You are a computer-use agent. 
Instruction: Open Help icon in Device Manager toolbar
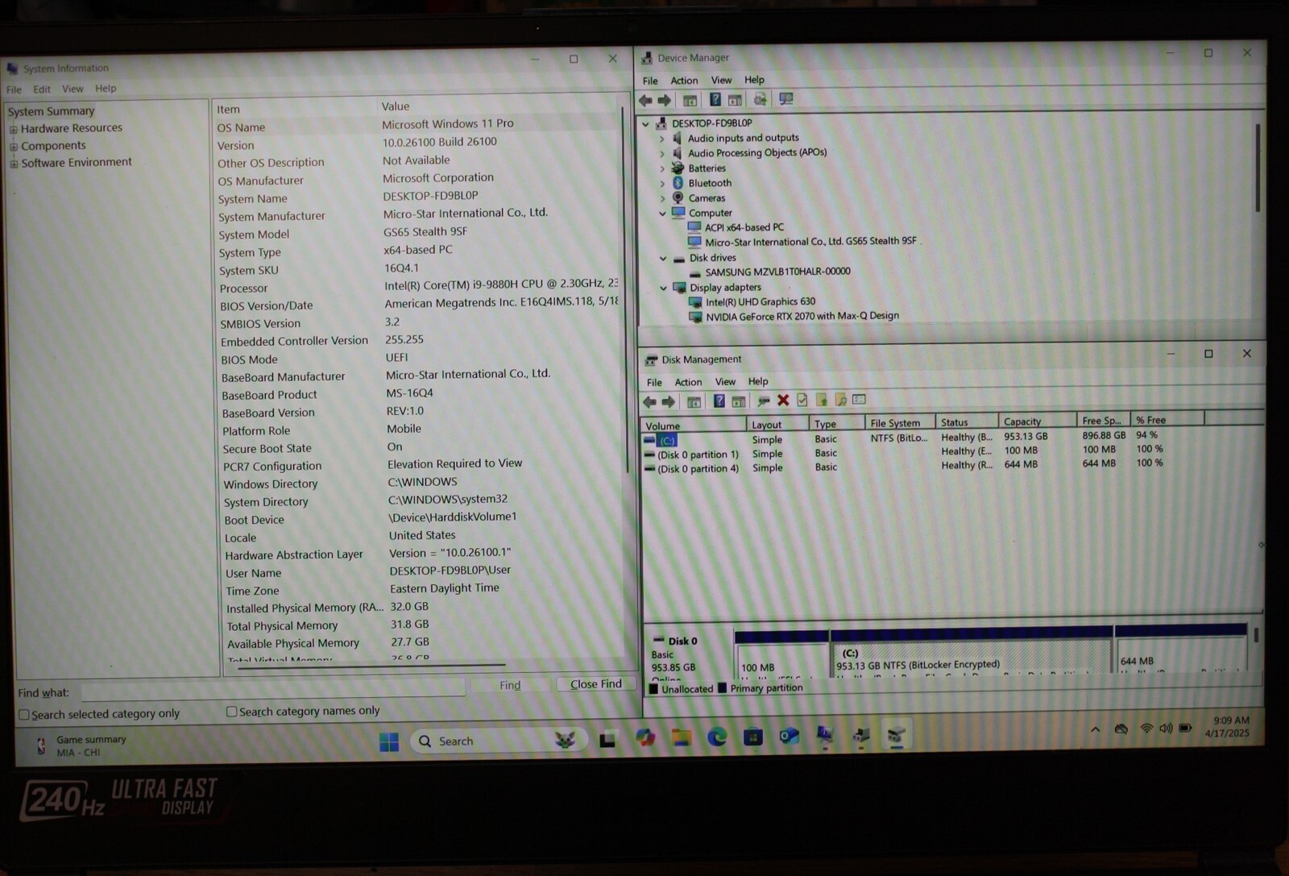coord(715,100)
